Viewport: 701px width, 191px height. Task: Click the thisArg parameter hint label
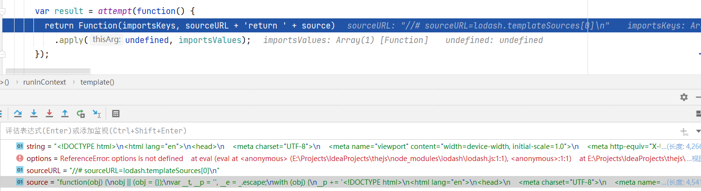click(107, 40)
